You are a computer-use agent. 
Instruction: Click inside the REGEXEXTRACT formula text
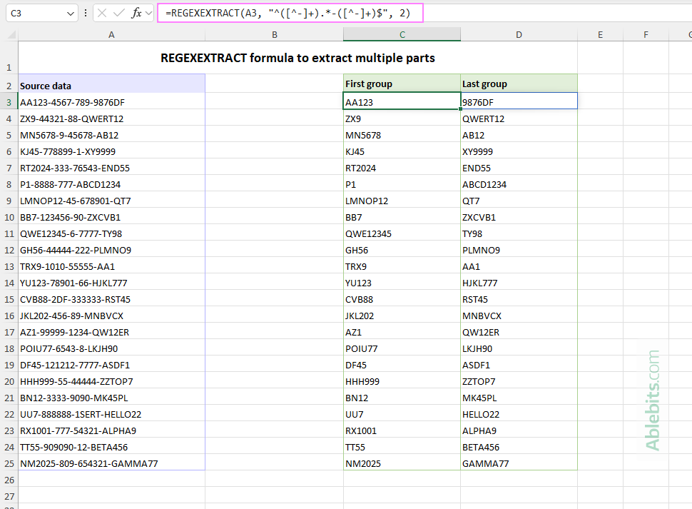pos(288,14)
